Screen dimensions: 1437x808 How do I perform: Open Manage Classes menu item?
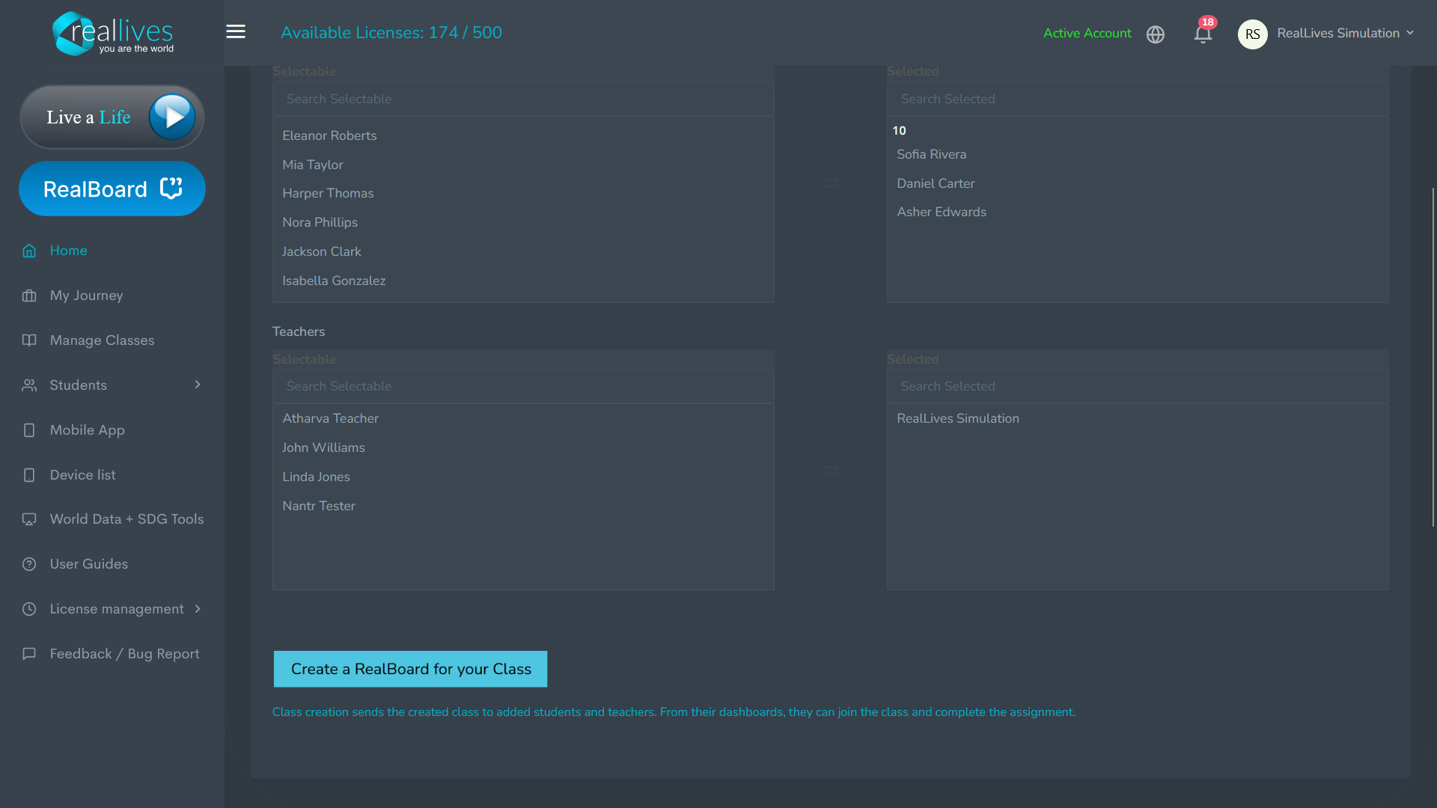point(102,340)
